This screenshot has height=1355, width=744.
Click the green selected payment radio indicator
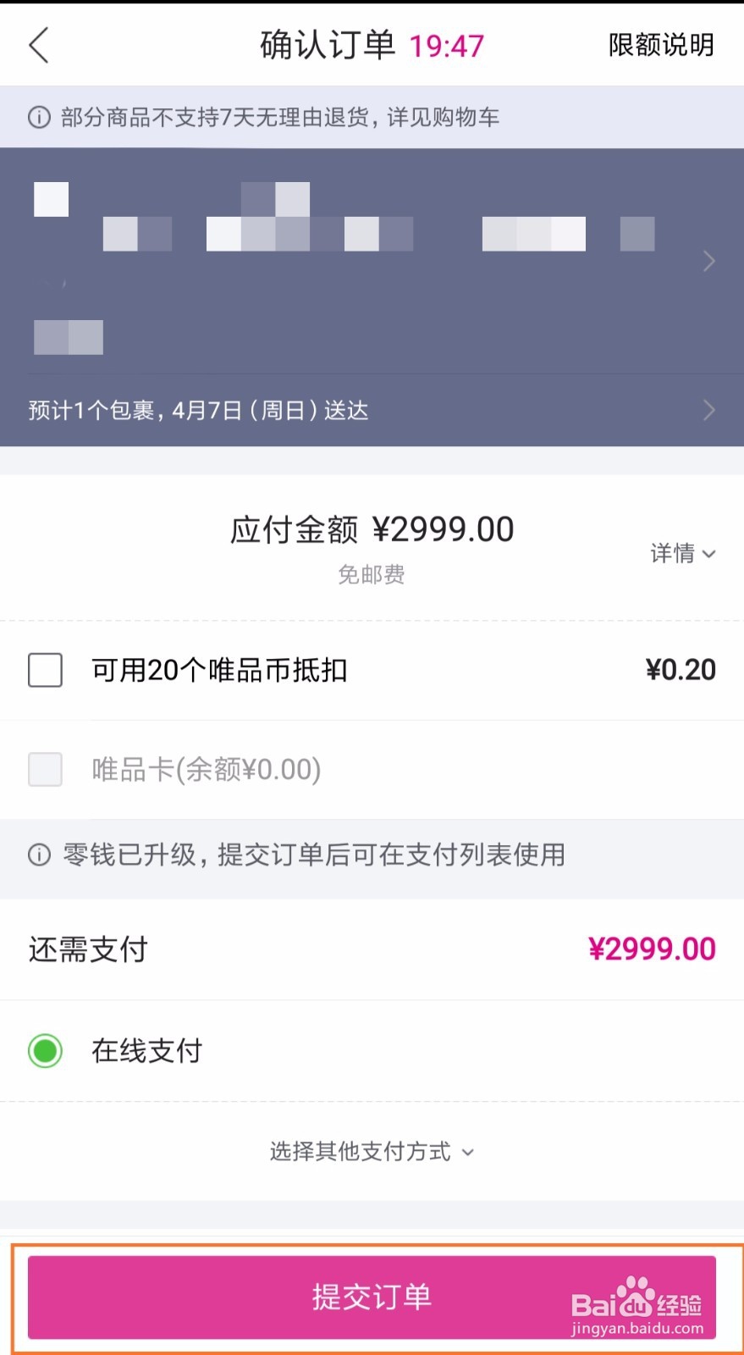(x=45, y=1050)
